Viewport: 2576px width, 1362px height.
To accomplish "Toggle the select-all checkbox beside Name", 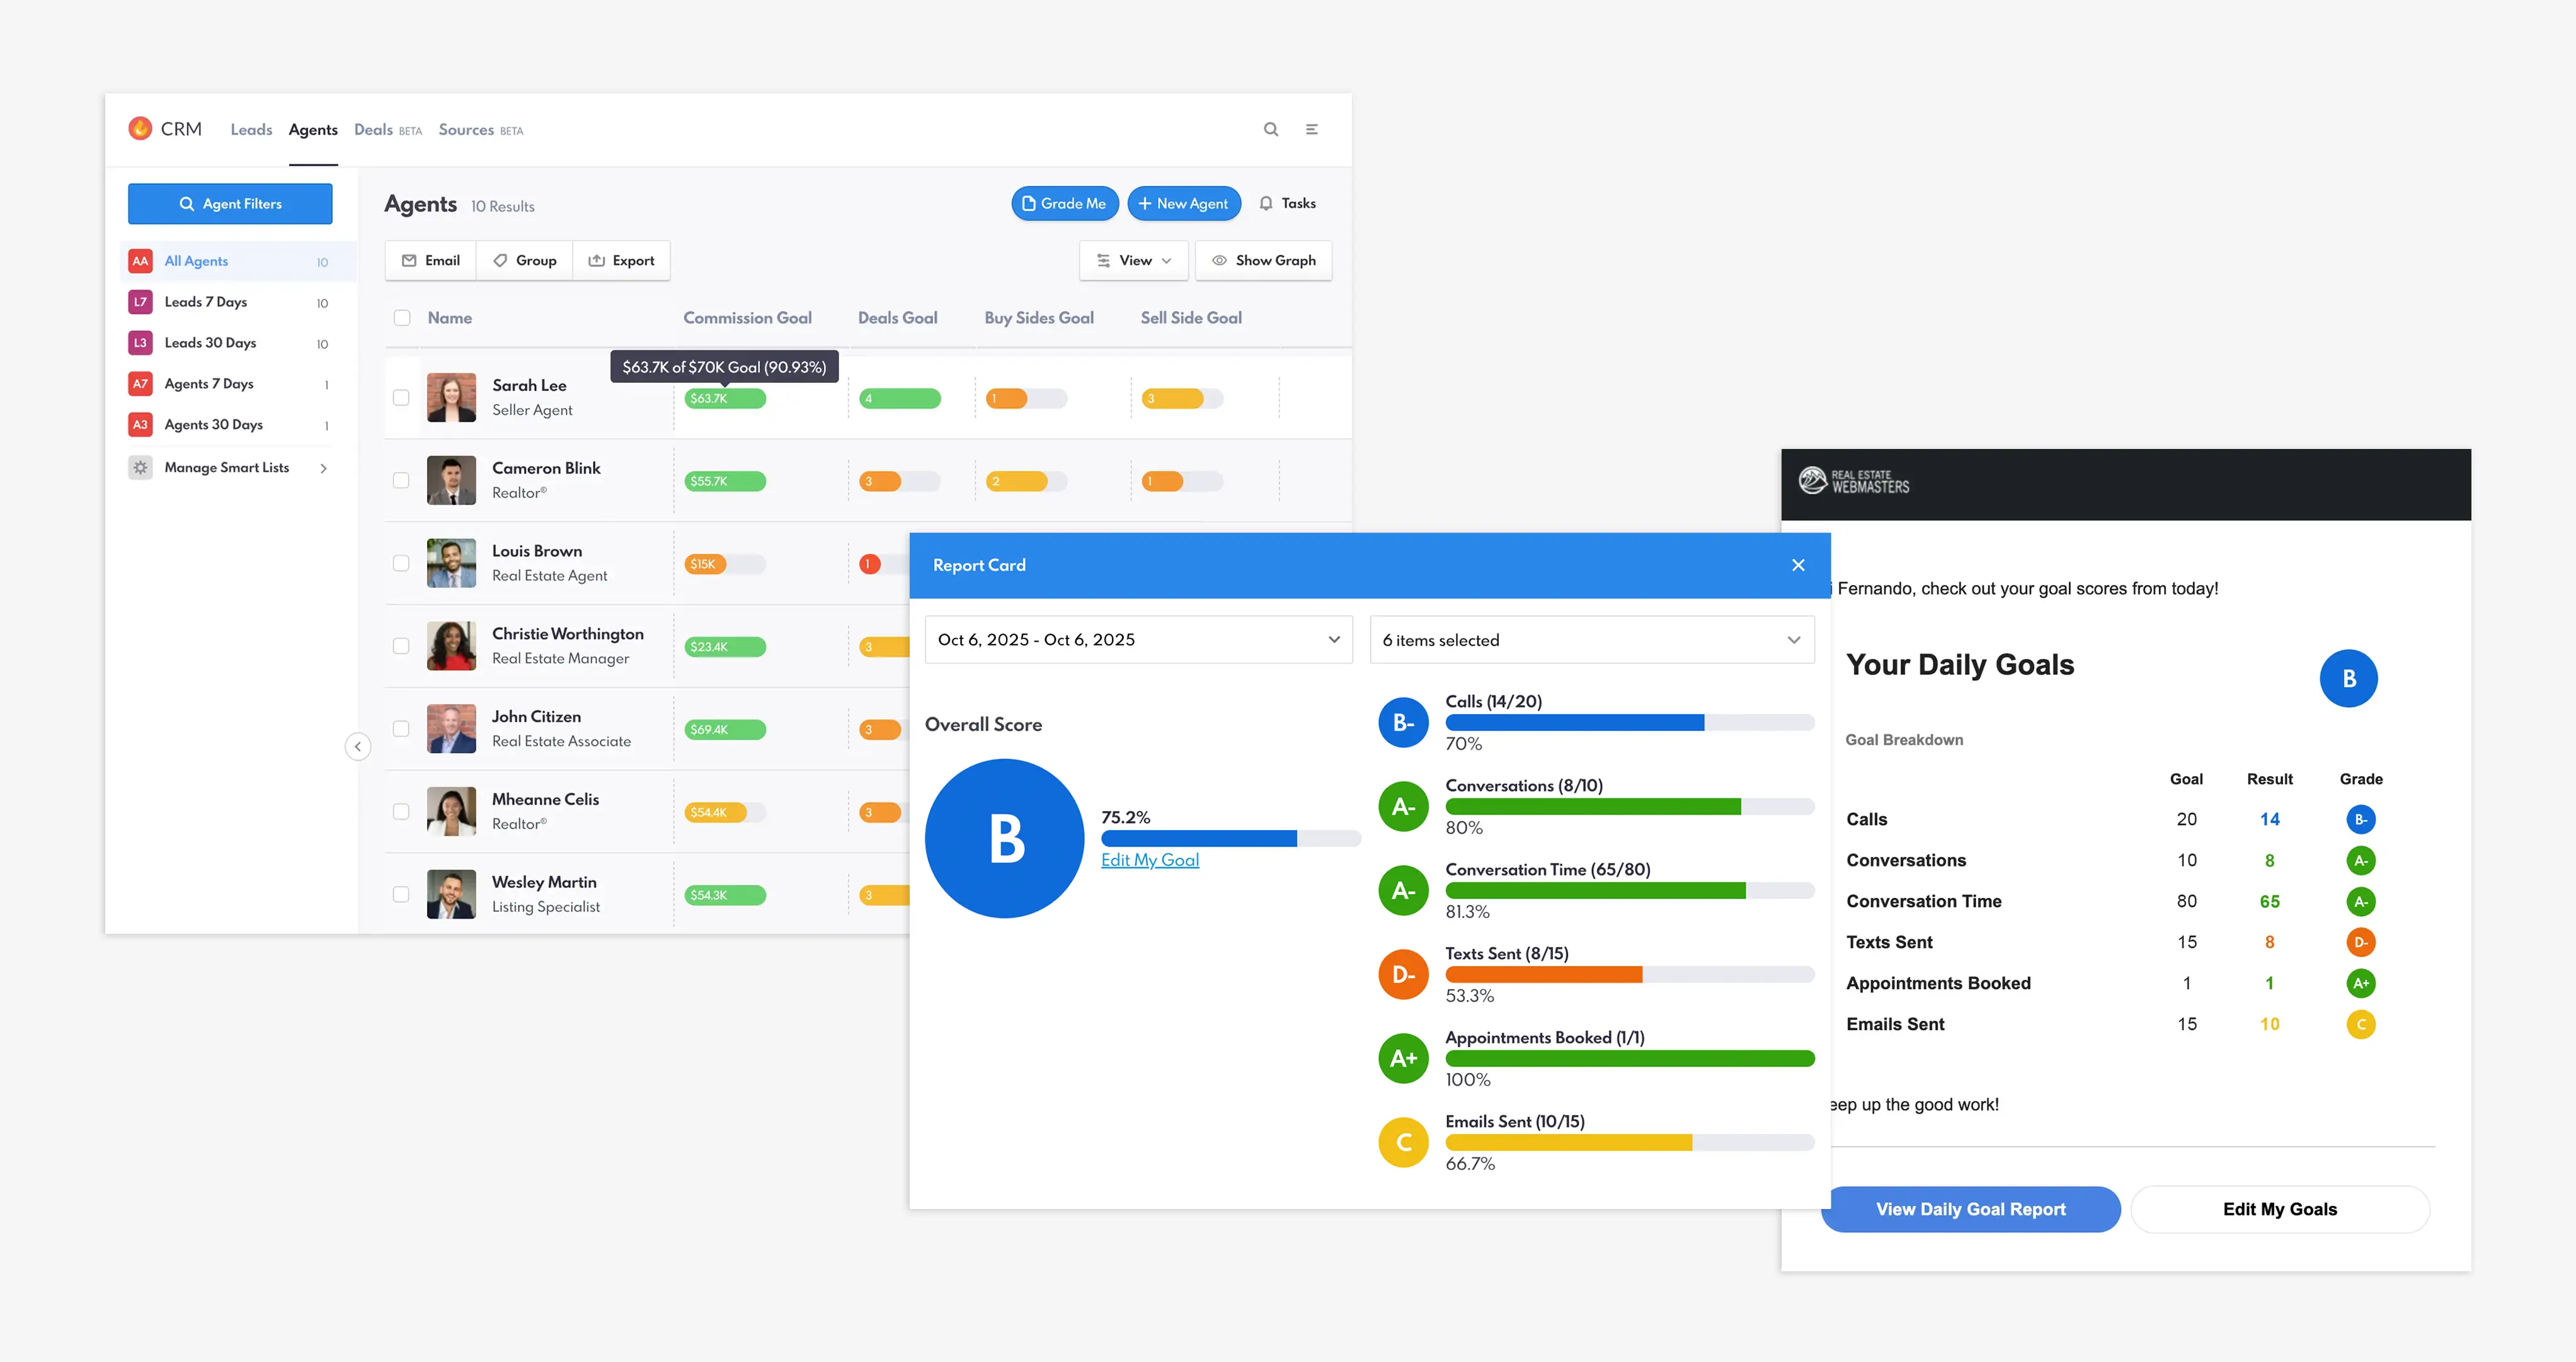I will pos(402,318).
